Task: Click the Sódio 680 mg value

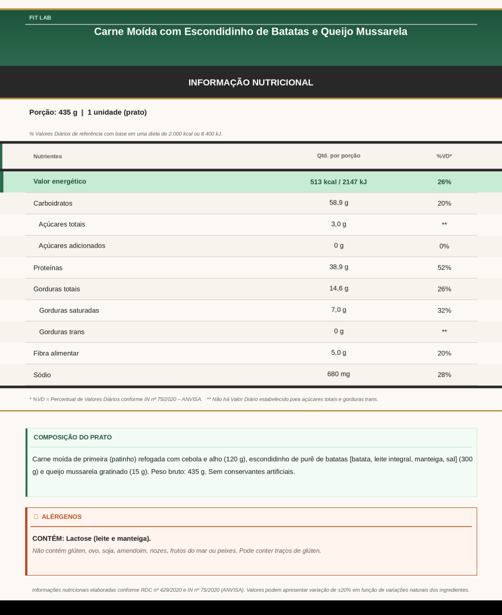Action: click(338, 374)
